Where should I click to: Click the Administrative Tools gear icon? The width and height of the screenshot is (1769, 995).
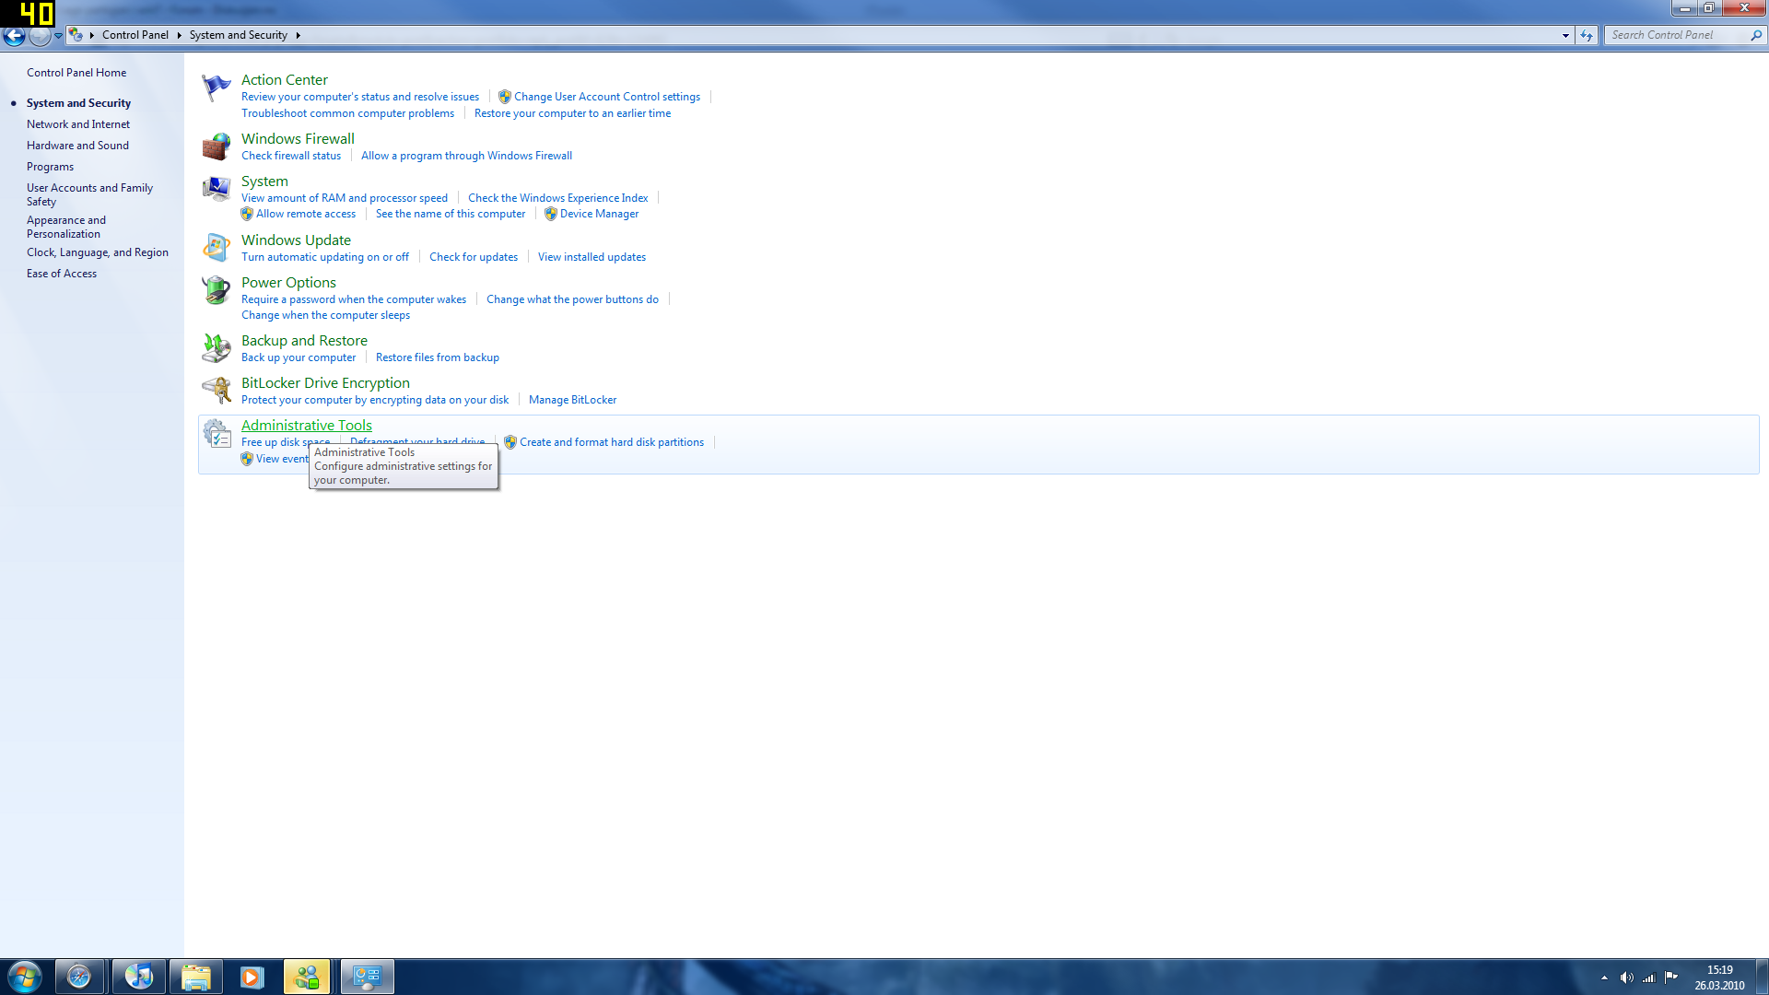click(216, 433)
